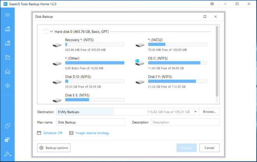Select the OS C: (NTFS) label

pos(158,58)
